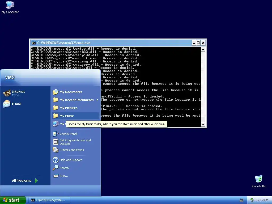Viewport: 272px width, 204px height.
Task: Click the All Programs label
Action: coord(22,181)
